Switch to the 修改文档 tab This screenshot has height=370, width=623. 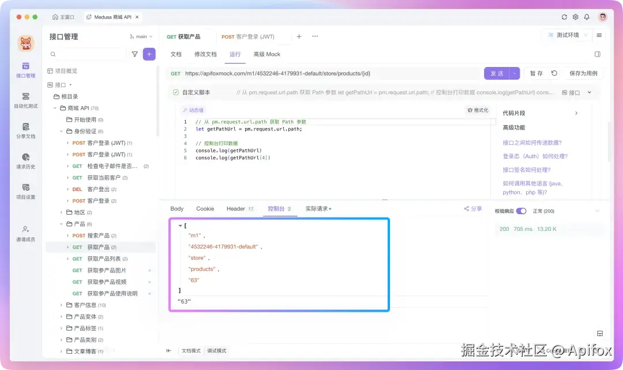click(x=205, y=54)
